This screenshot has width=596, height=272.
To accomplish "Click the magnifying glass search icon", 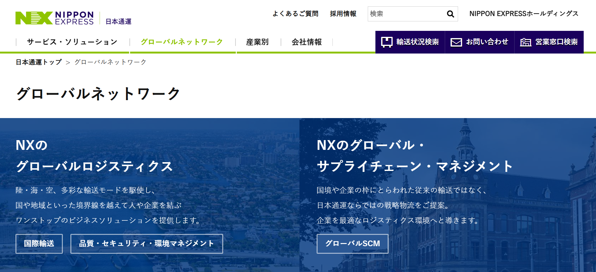I will point(450,14).
